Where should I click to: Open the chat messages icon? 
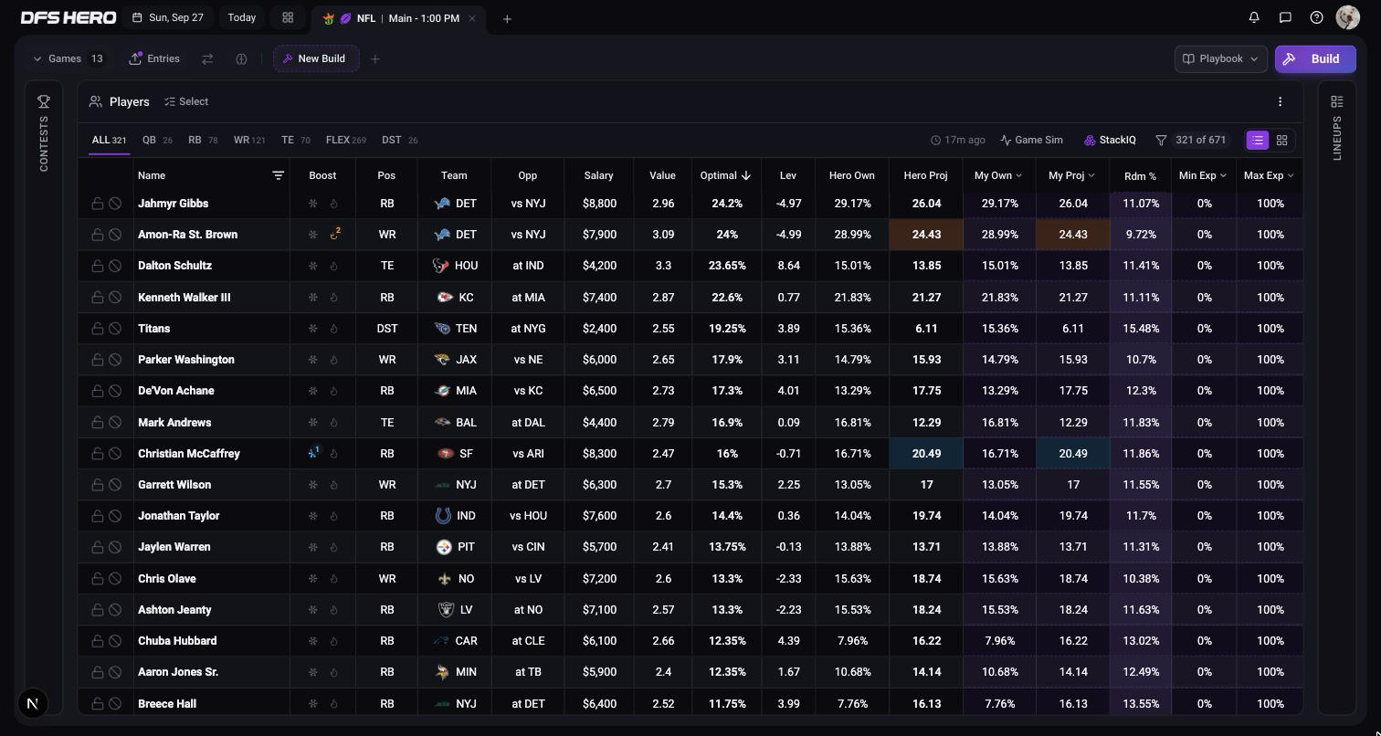[x=1285, y=17]
